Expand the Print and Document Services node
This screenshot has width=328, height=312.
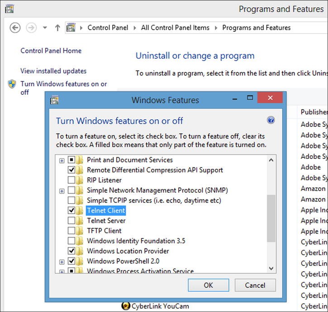click(62, 161)
